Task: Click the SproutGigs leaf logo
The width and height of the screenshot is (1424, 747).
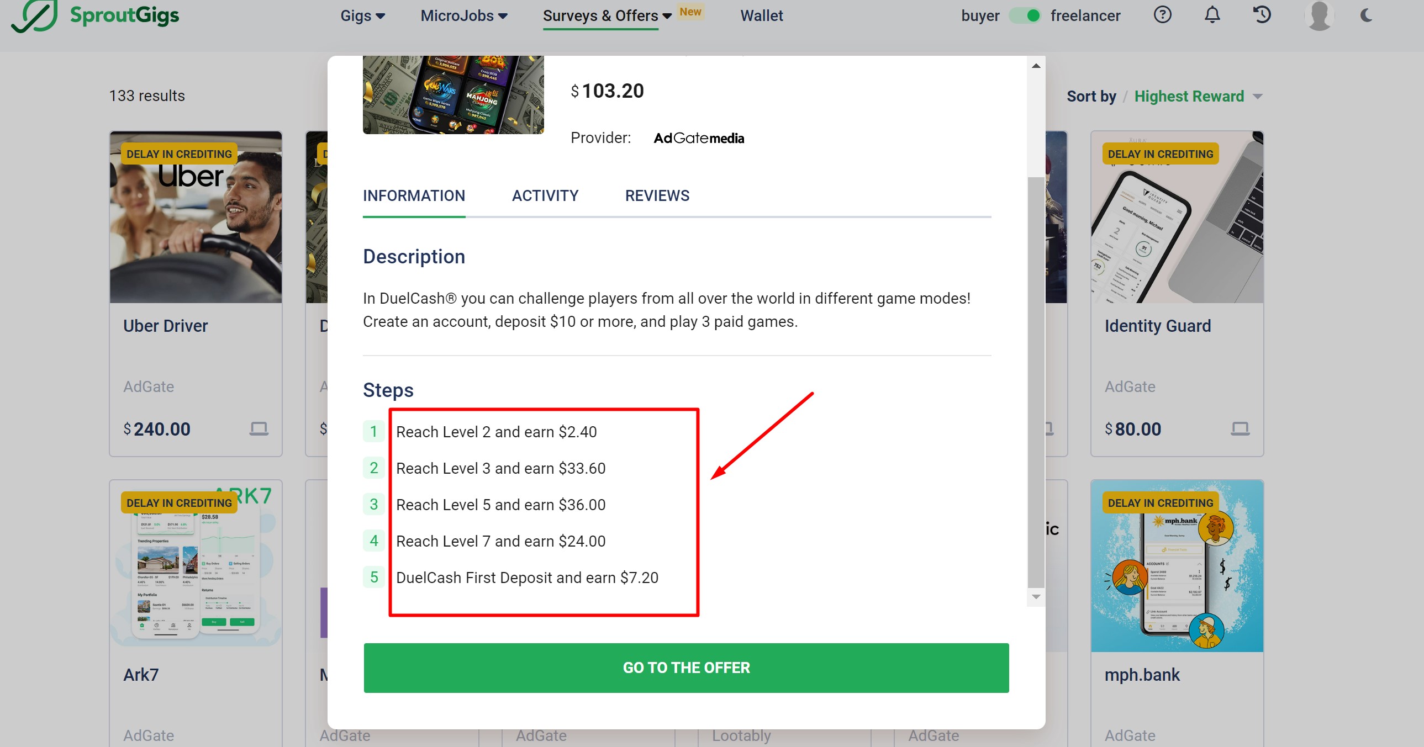Action: click(34, 15)
